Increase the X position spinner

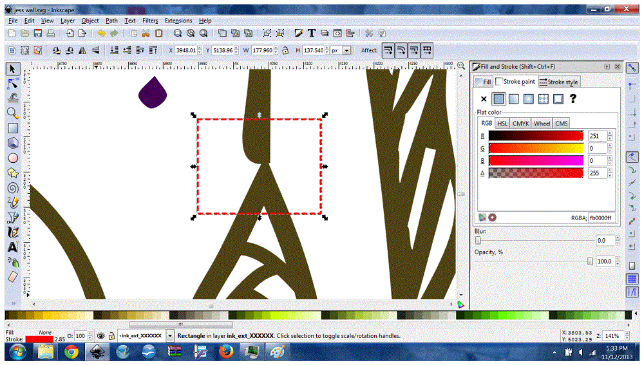(200, 48)
